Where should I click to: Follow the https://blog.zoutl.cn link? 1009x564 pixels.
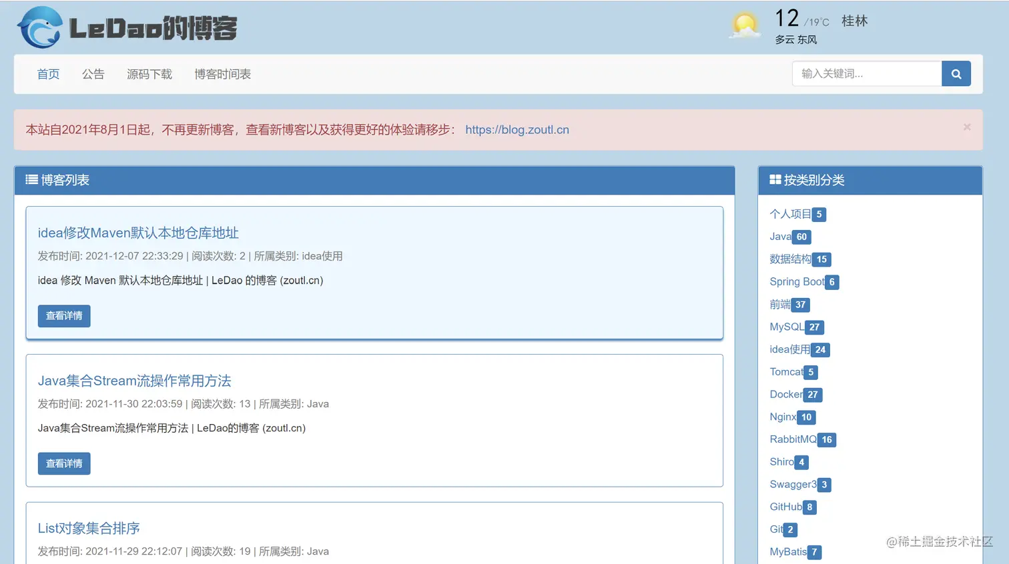(517, 130)
